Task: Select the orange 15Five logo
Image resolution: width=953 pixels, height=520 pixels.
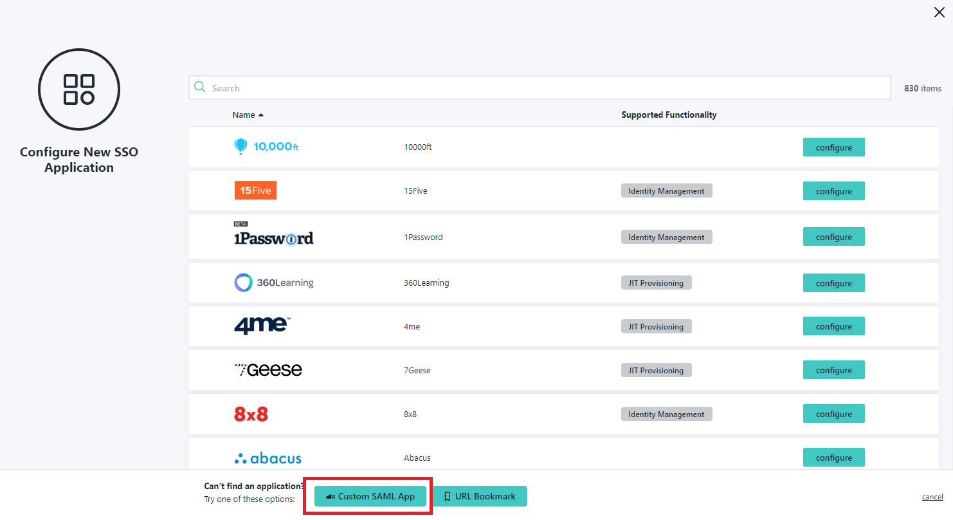Action: 255,190
